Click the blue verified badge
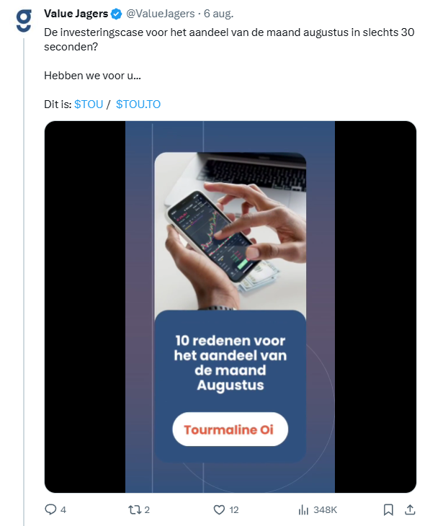 [117, 14]
